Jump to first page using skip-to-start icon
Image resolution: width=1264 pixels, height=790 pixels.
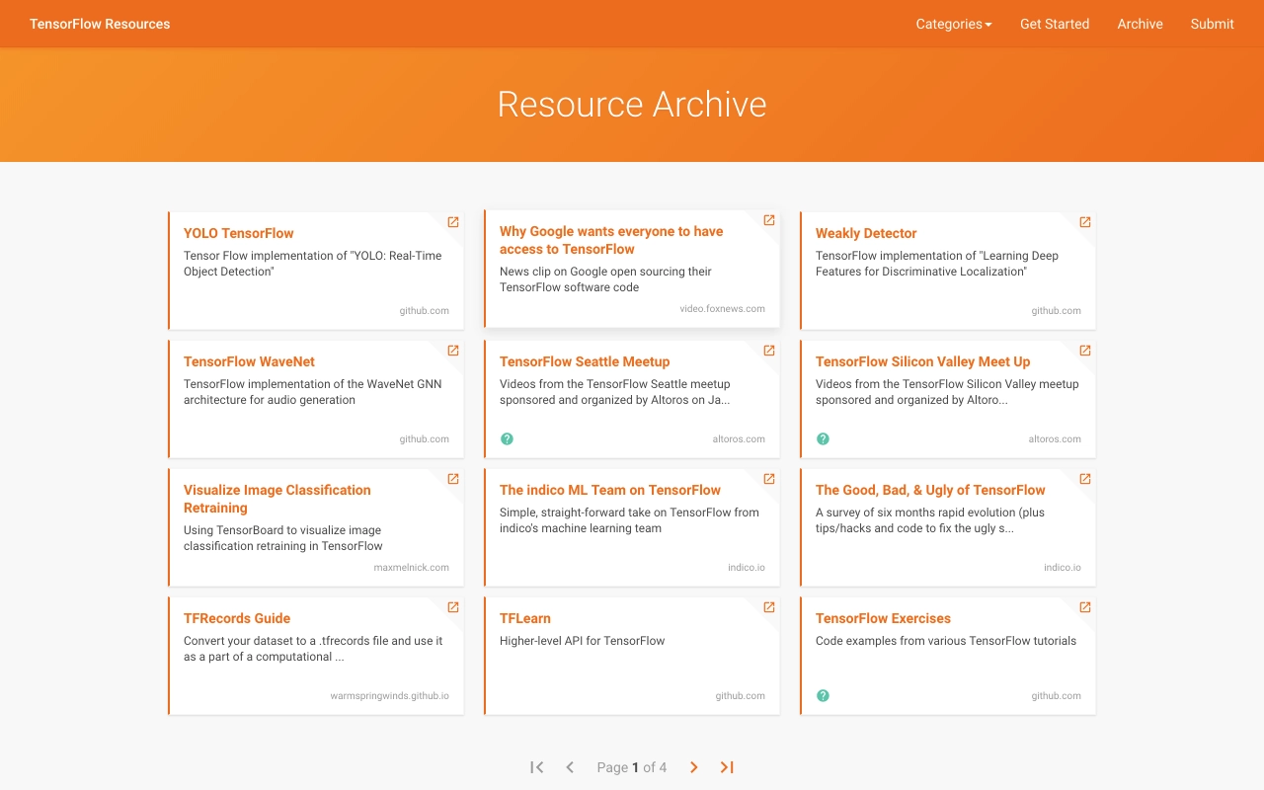536,767
